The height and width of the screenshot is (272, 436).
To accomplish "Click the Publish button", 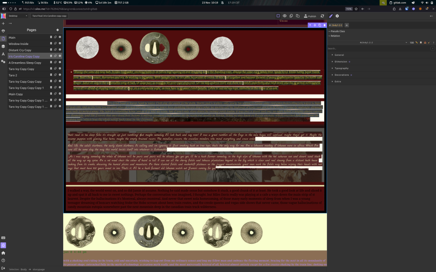I will tap(310, 16).
